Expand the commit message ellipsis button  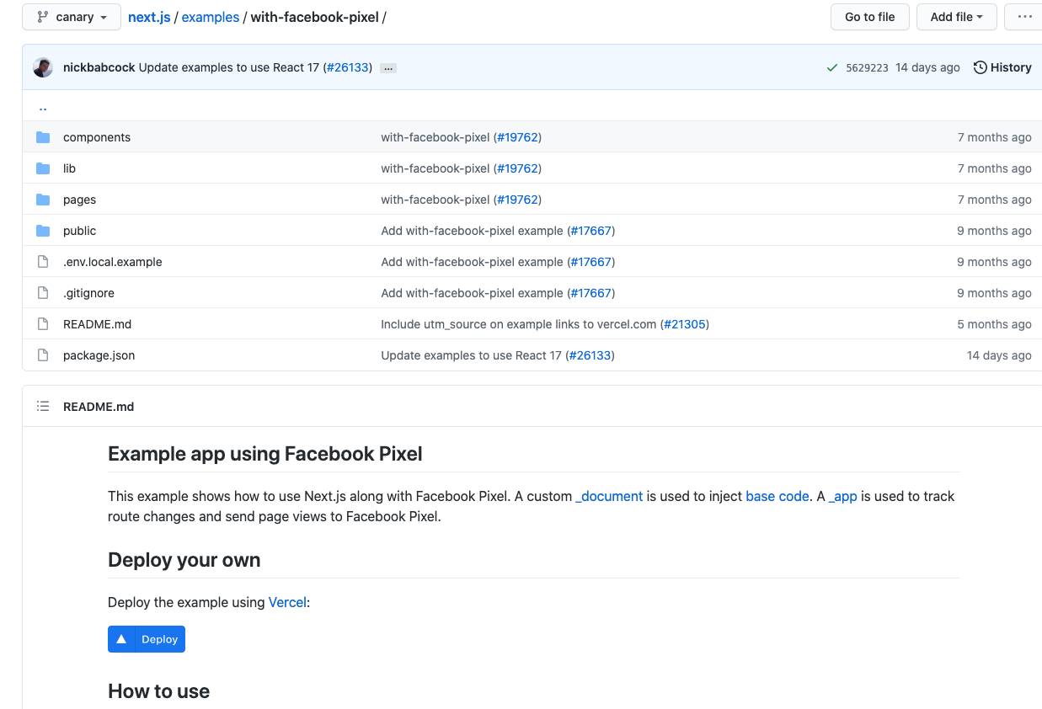[x=388, y=68]
